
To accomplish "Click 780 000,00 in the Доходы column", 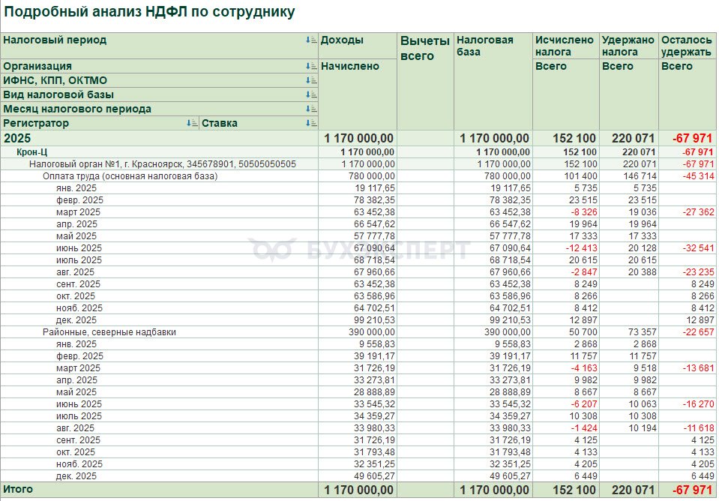I will tap(371, 175).
